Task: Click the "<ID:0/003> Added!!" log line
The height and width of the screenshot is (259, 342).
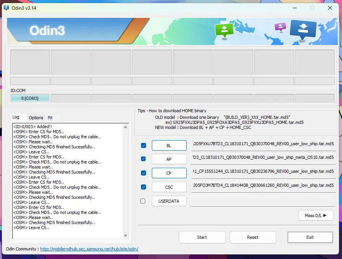Action: pyautogui.click(x=33, y=127)
